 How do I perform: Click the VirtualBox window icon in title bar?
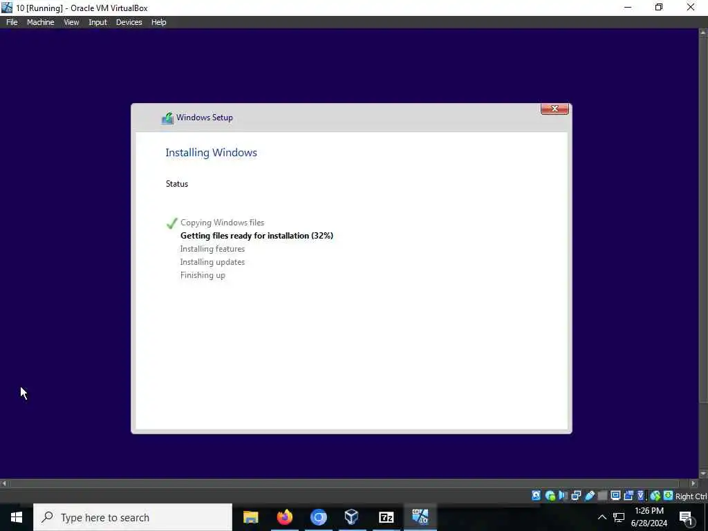click(x=7, y=7)
